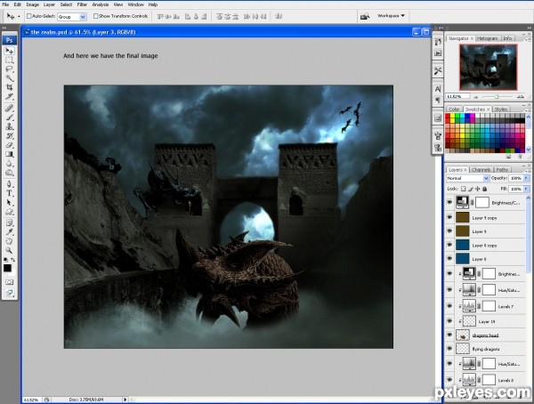The width and height of the screenshot is (534, 404).
Task: Hide the Levels 7 adjustment layer
Action: pyautogui.click(x=449, y=306)
